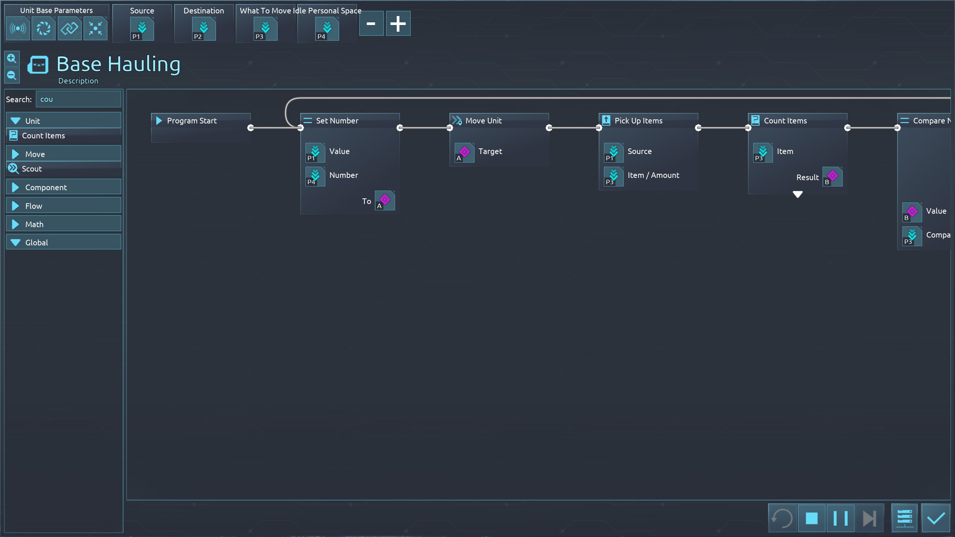The width and height of the screenshot is (955, 537).
Task: Click the behavior icon beside Base Hauling title
Action: pos(38,65)
